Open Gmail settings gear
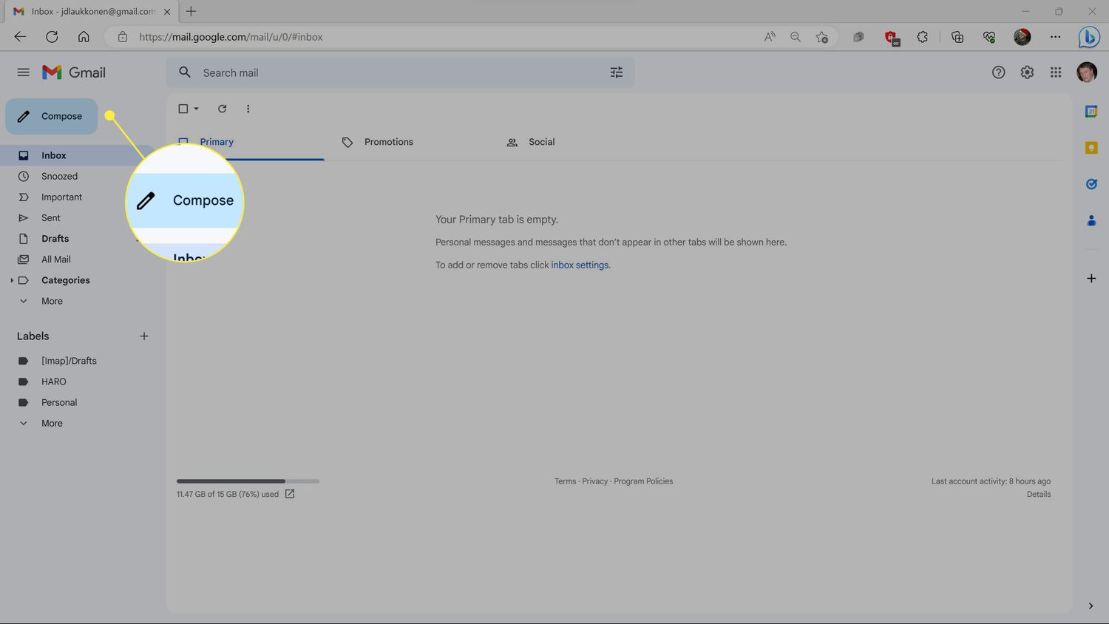 (1027, 72)
